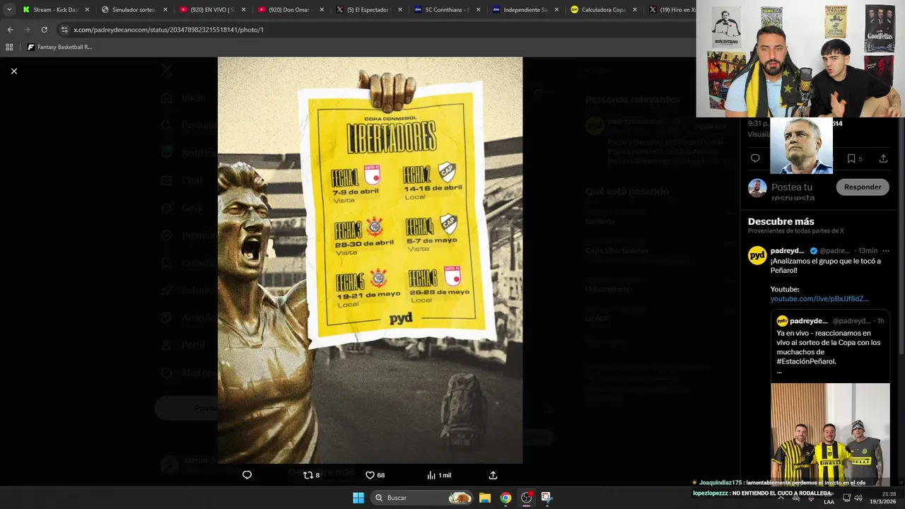Switch to the (19) Hiro en X tab

tap(672, 10)
